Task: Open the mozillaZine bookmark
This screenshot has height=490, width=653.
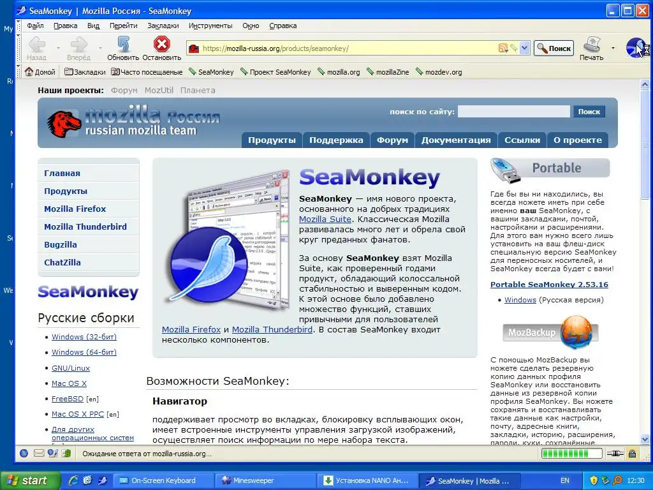Action: click(x=388, y=72)
